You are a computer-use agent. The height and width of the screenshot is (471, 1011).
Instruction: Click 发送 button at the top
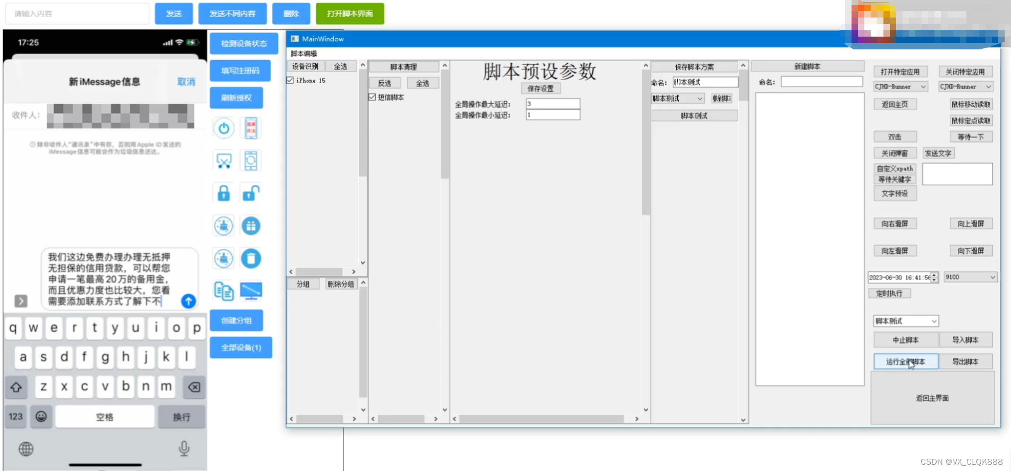(174, 14)
